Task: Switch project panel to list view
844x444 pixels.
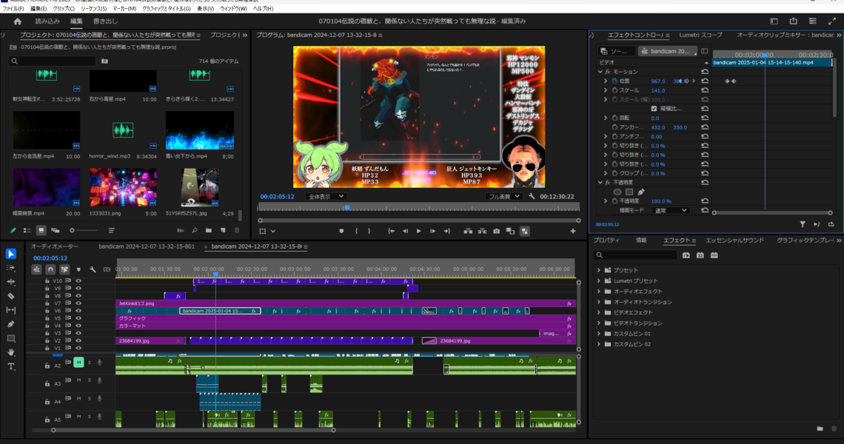Action: [x=27, y=230]
